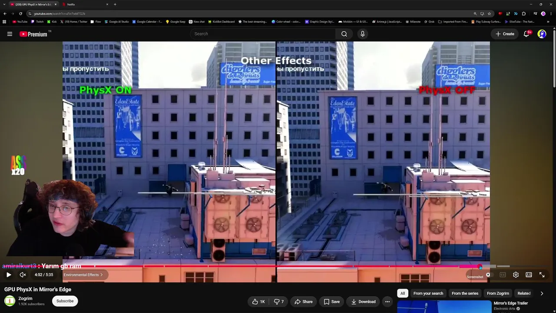Open the Create menu

point(505,34)
